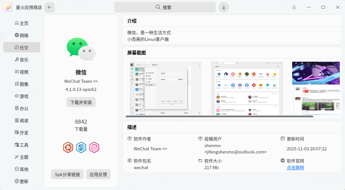Click the Ubuntu support badge icon
The image size is (345, 190).
[x=68, y=147]
